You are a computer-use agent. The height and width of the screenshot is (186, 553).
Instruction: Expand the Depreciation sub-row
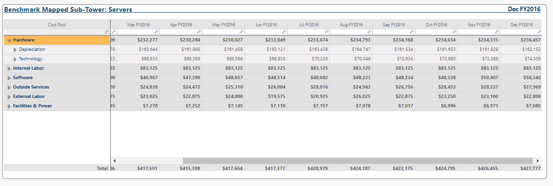click(x=15, y=49)
